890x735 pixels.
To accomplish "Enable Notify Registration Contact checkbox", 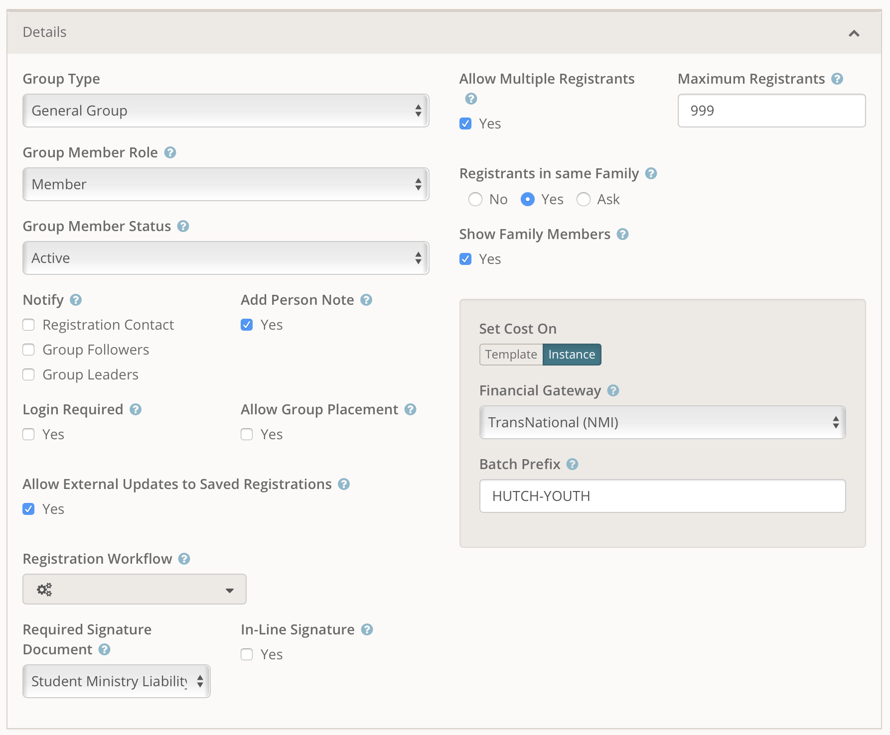I will click(29, 325).
